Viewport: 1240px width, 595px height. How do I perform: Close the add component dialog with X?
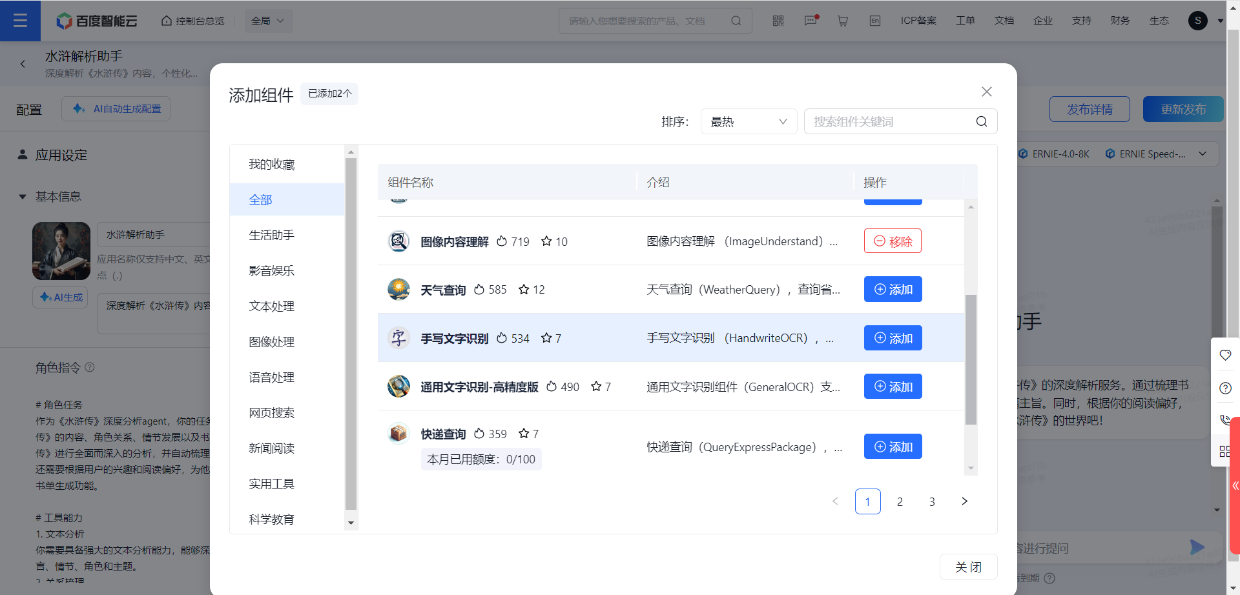tap(987, 92)
